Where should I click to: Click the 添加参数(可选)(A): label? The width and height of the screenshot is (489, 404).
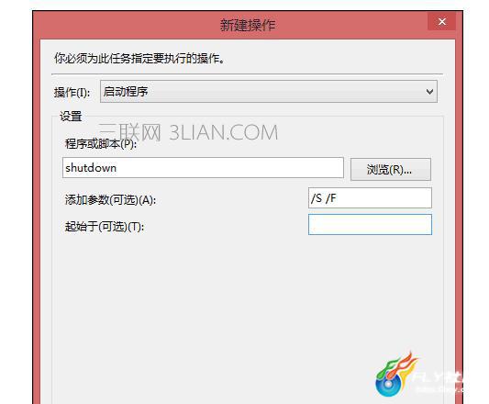pos(110,200)
